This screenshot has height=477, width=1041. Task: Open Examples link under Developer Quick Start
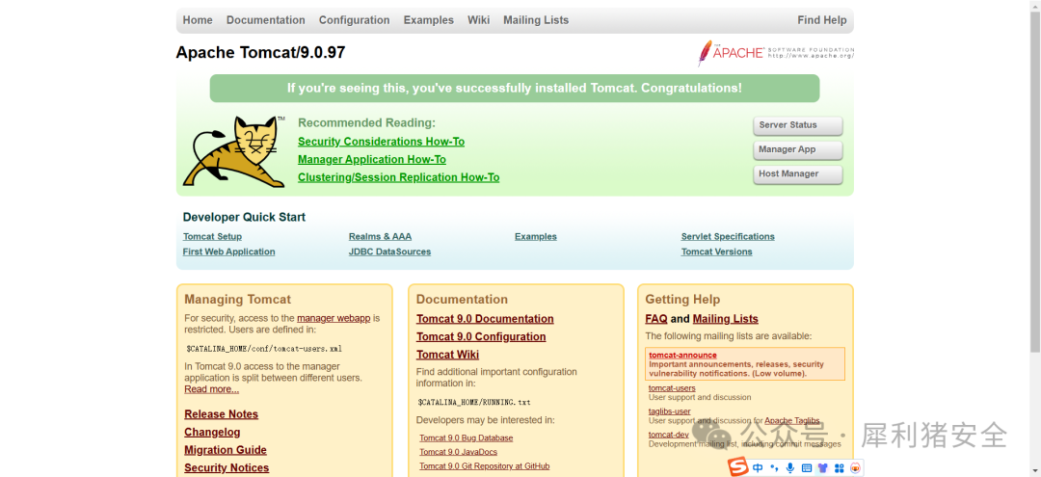coord(536,236)
